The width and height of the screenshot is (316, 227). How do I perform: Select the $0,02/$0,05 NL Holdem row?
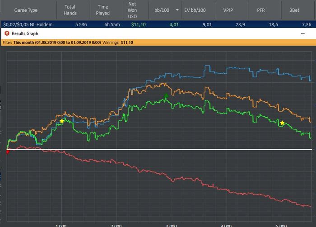click(158, 24)
